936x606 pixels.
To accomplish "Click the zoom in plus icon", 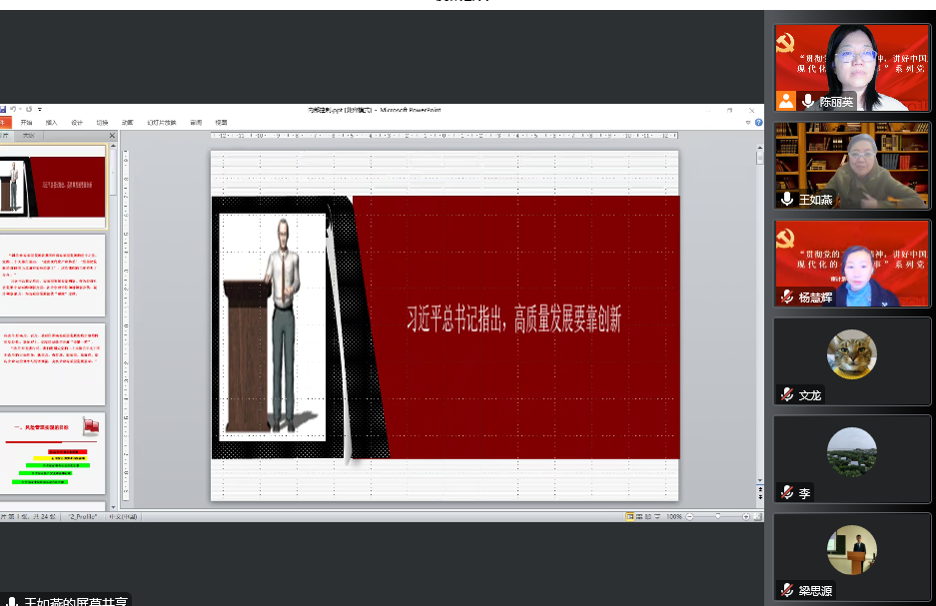I will pos(746,516).
